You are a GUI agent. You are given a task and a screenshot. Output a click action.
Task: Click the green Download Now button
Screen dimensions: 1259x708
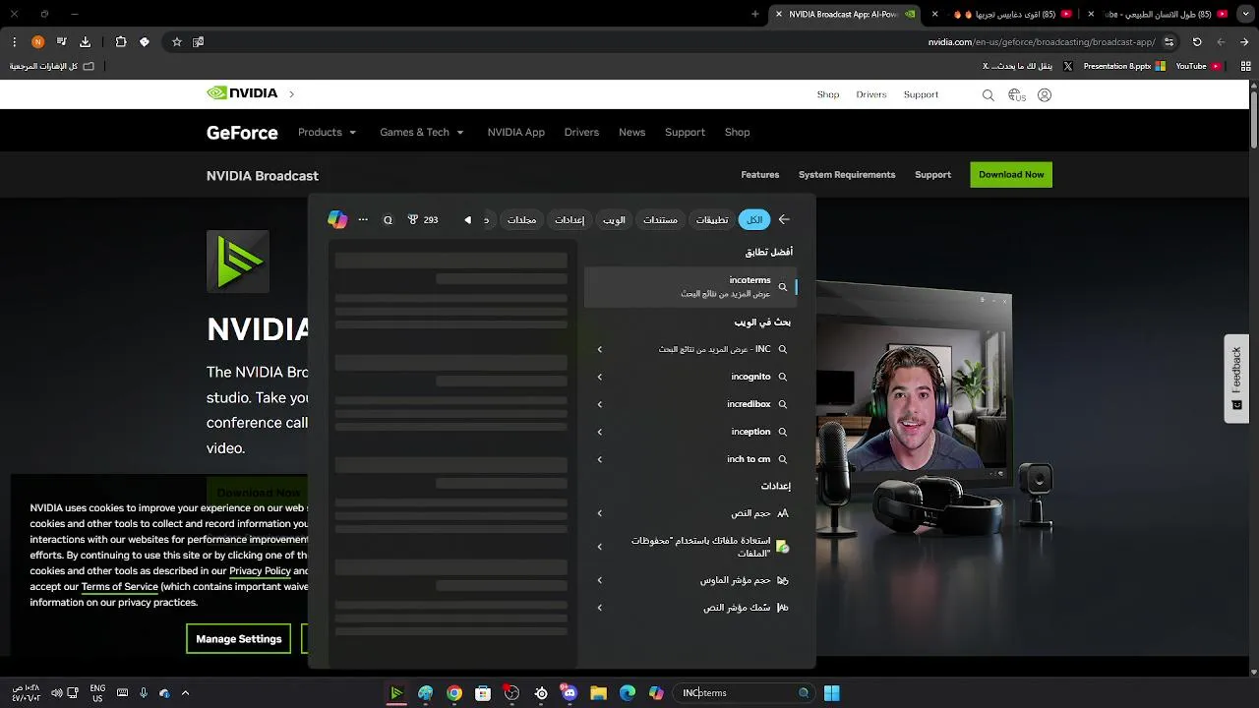(x=1011, y=175)
